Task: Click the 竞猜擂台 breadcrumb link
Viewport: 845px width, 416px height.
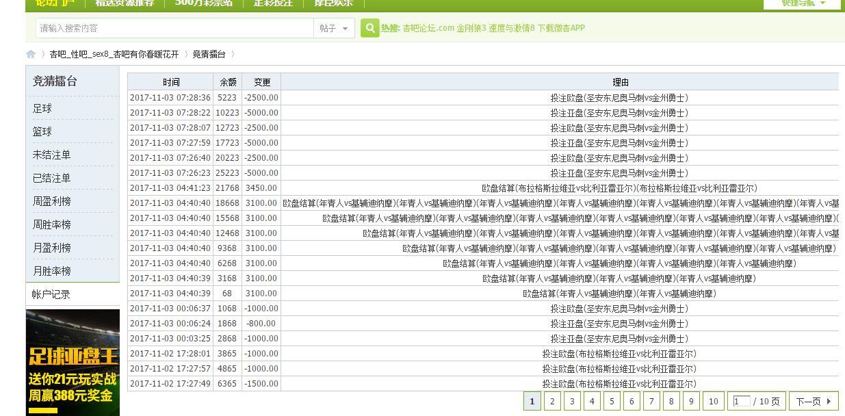Action: [x=209, y=55]
